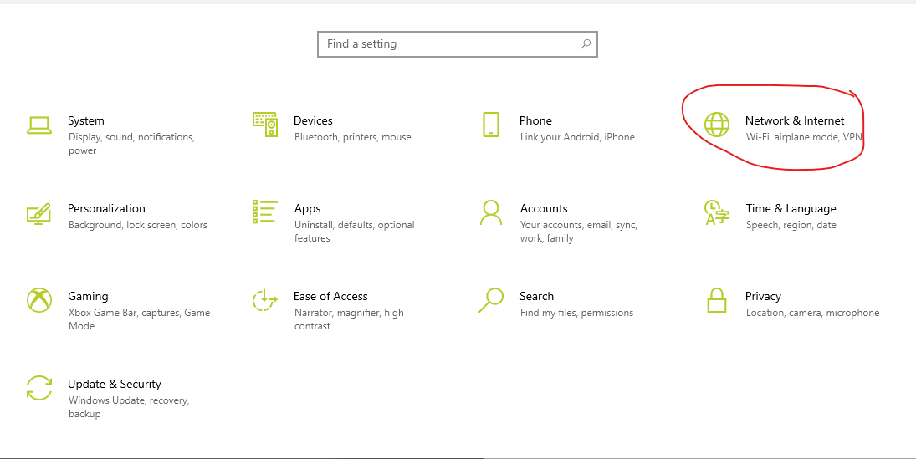Open the Update & Security label
Image resolution: width=916 pixels, height=459 pixels.
click(x=115, y=384)
